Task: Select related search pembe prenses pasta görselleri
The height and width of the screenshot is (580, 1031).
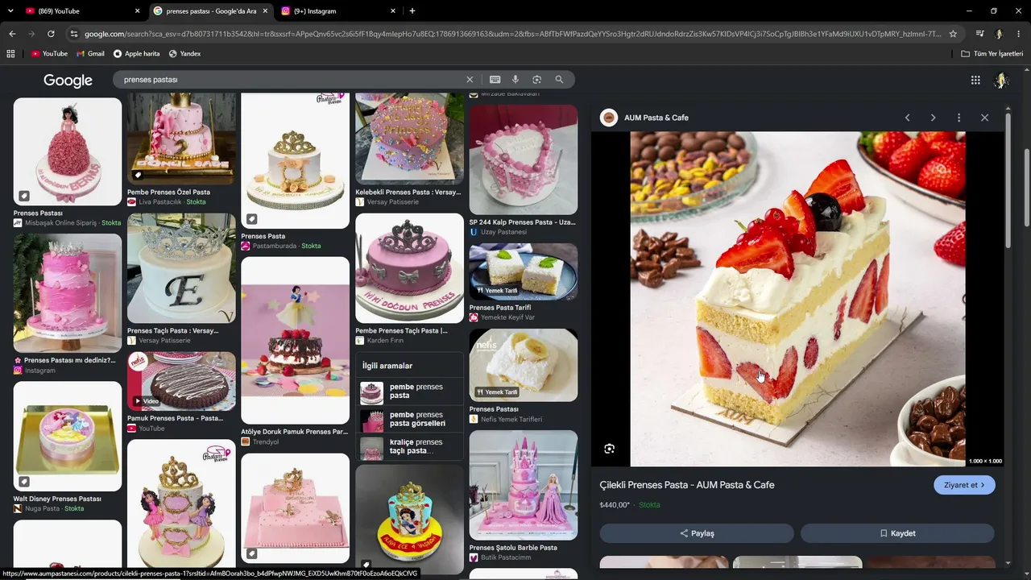Action: [412, 419]
